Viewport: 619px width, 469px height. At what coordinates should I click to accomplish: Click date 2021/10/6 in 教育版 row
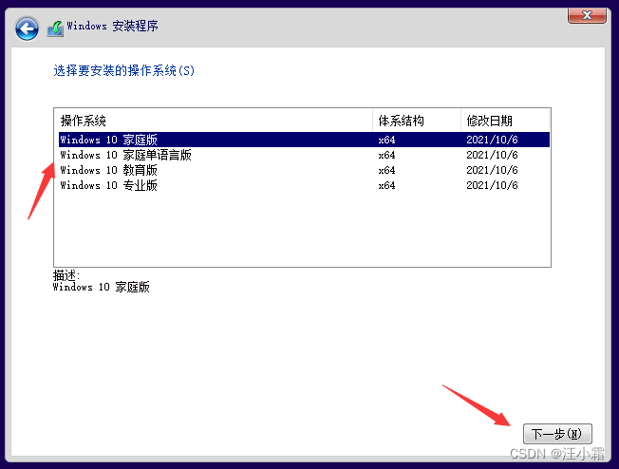click(492, 170)
